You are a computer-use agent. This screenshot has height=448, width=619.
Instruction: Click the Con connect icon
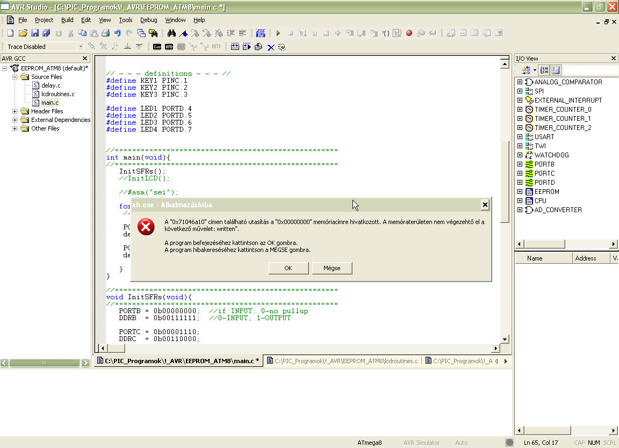pyautogui.click(x=157, y=47)
